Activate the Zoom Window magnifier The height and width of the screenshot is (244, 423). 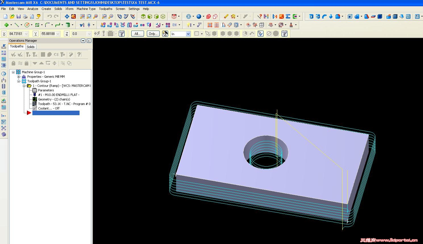[x=82, y=16]
